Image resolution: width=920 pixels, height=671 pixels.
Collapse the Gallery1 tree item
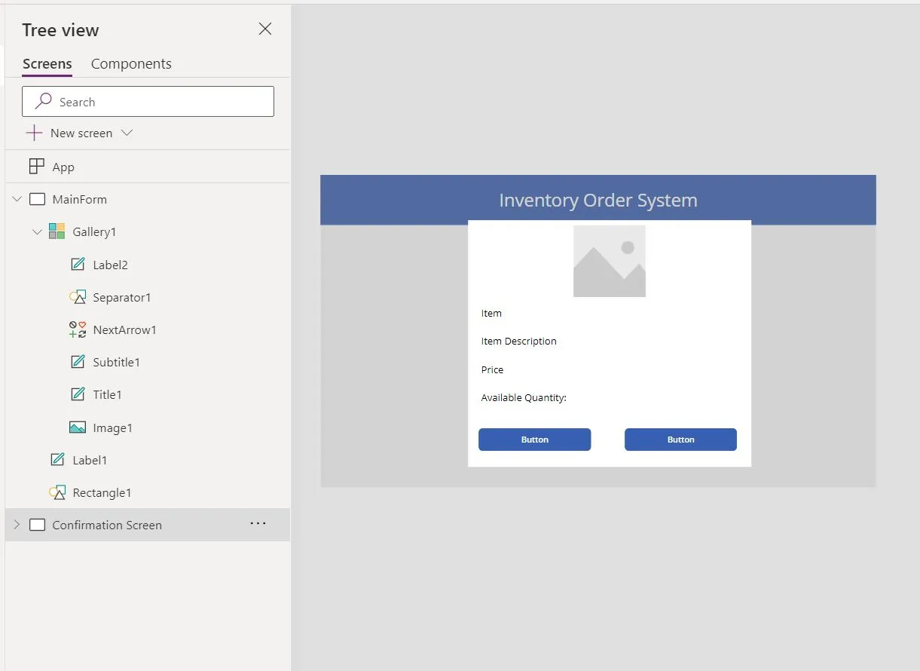pyautogui.click(x=37, y=231)
